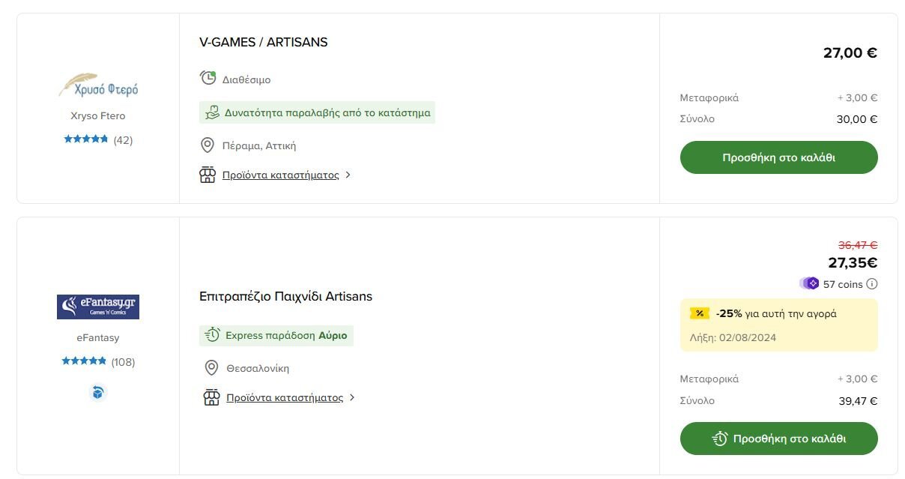Click the location pin beside Θεσσαλονίκη

click(x=212, y=368)
